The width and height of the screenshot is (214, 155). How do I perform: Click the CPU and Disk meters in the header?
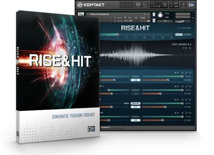point(174,5)
